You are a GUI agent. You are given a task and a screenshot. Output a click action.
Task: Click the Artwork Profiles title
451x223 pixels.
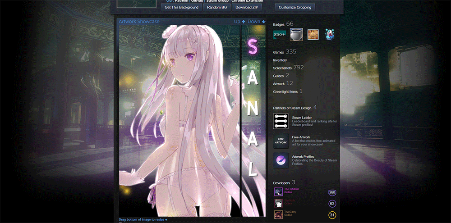click(303, 157)
